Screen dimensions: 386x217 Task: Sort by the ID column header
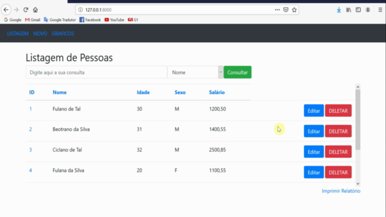point(32,92)
